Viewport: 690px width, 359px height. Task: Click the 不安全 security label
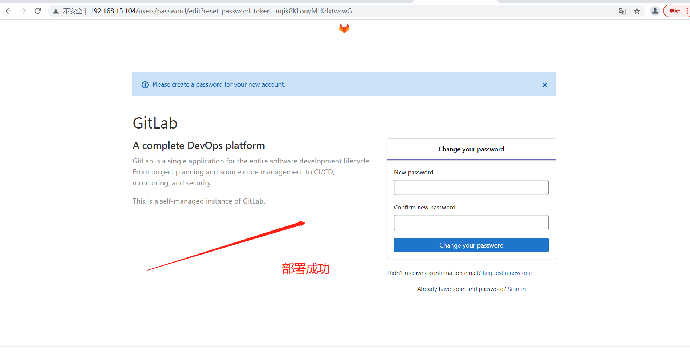tap(73, 11)
